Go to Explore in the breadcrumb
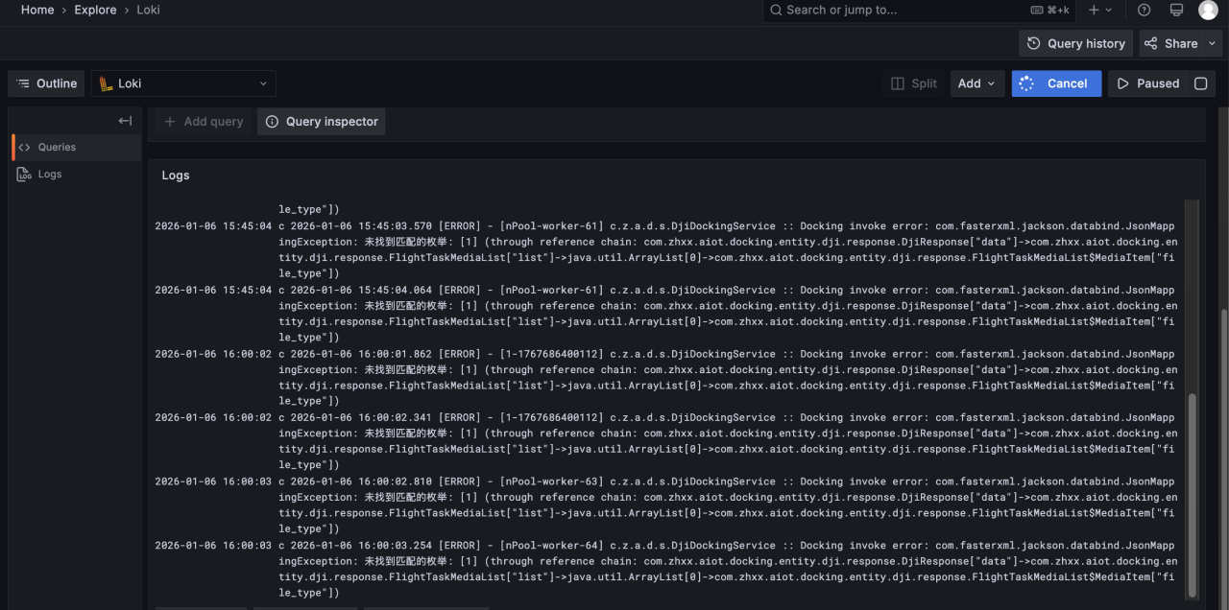The height and width of the screenshot is (610, 1229). click(95, 10)
